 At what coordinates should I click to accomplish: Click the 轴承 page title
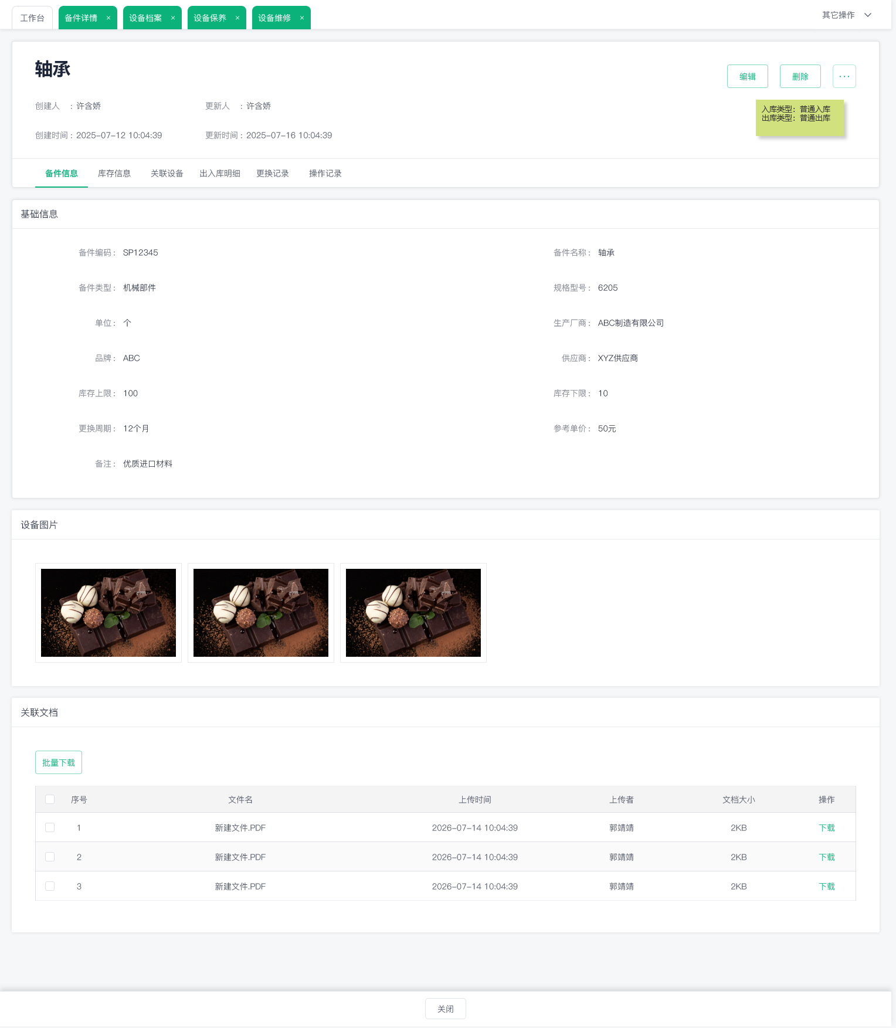(x=53, y=69)
